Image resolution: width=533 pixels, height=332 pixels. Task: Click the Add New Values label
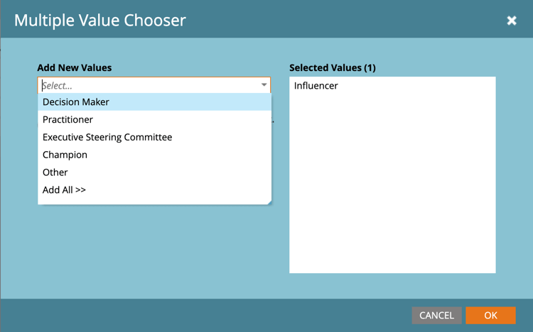[x=75, y=68]
